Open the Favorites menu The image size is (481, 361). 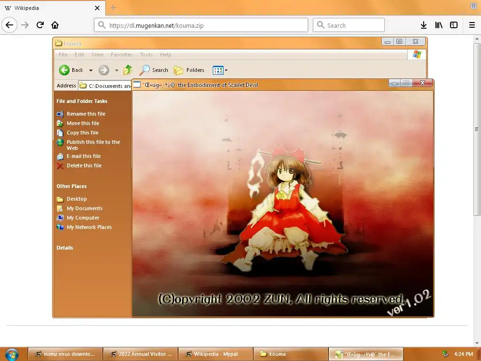point(122,55)
